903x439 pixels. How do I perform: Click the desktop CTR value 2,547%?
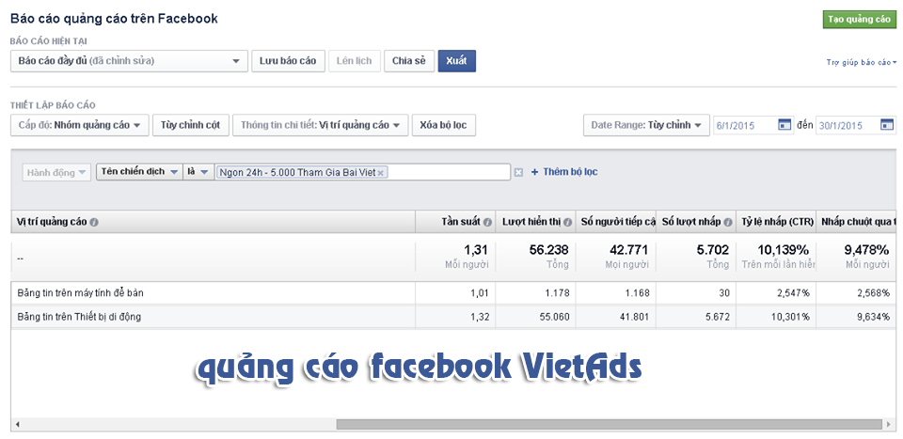pos(792,293)
